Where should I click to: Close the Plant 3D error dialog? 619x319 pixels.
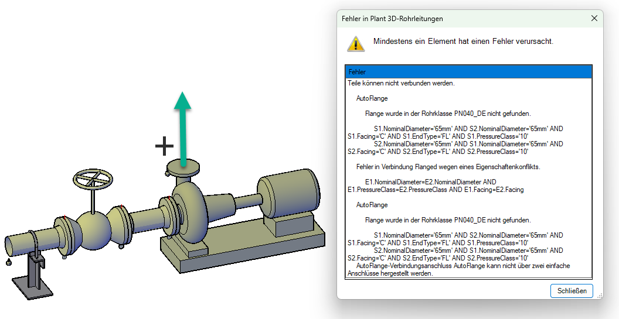594,19
